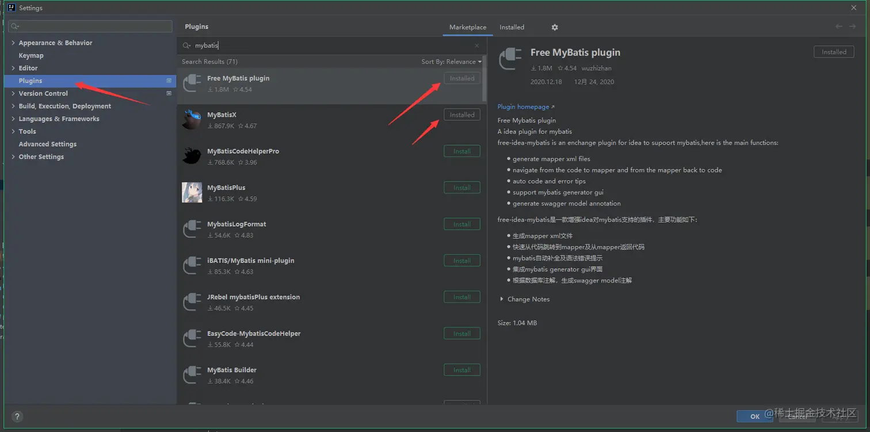Viewport: 870px width, 432px height.
Task: Install the MyBatis Builder plugin
Action: [x=462, y=370]
